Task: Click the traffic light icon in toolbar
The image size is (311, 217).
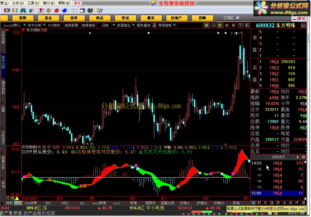Action: [x=7, y=10]
